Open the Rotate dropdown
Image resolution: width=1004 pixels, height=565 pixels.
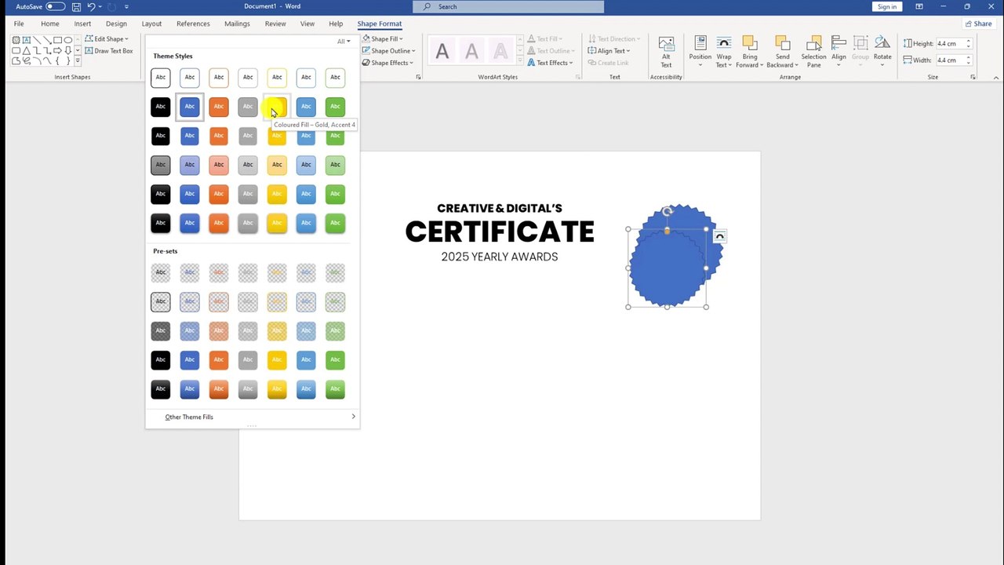click(x=882, y=53)
